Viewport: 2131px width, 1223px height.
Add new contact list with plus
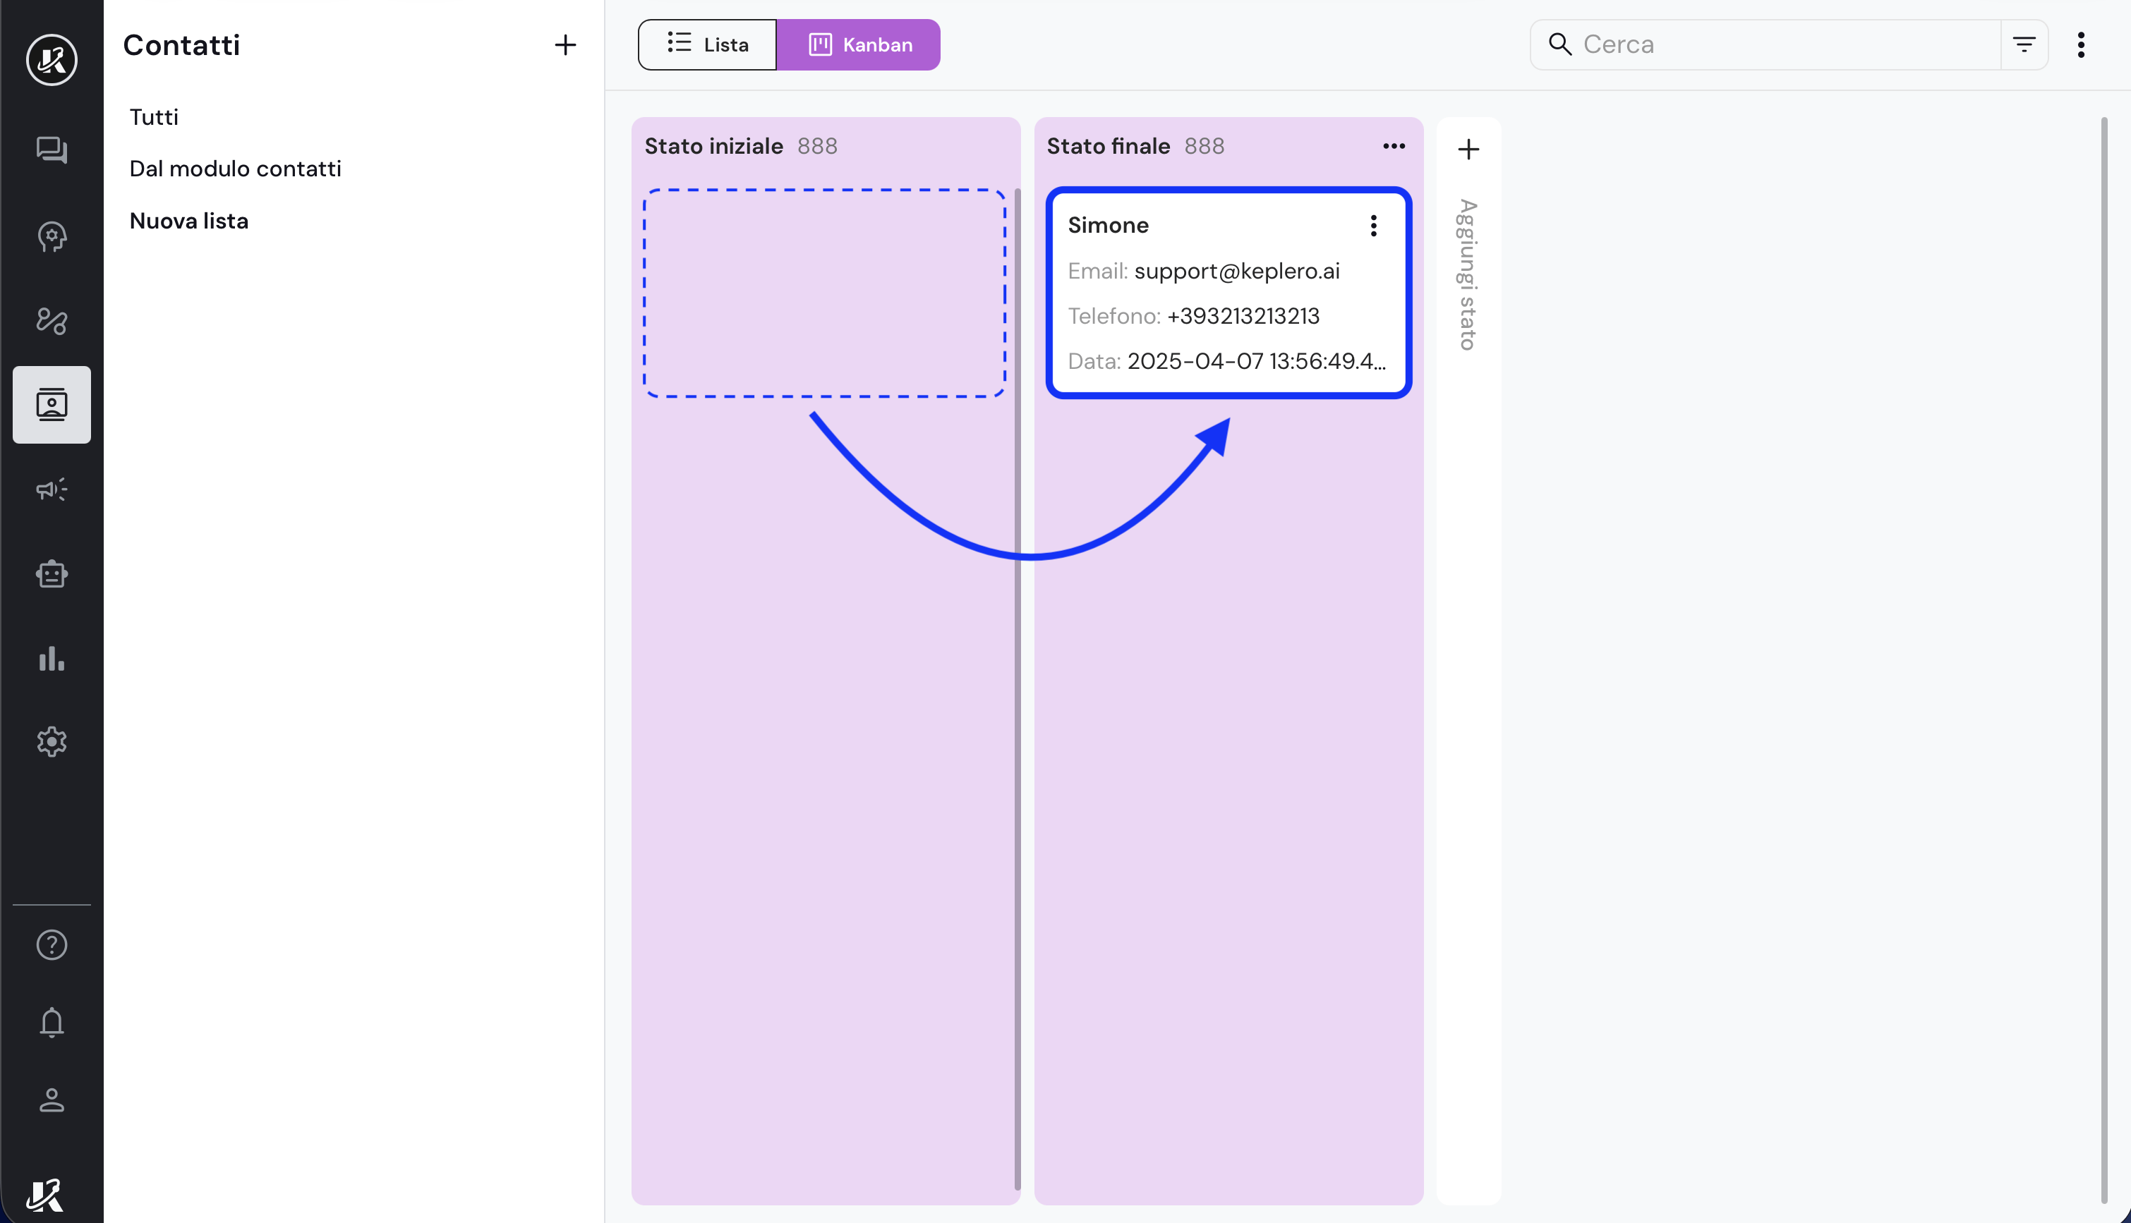[565, 44]
